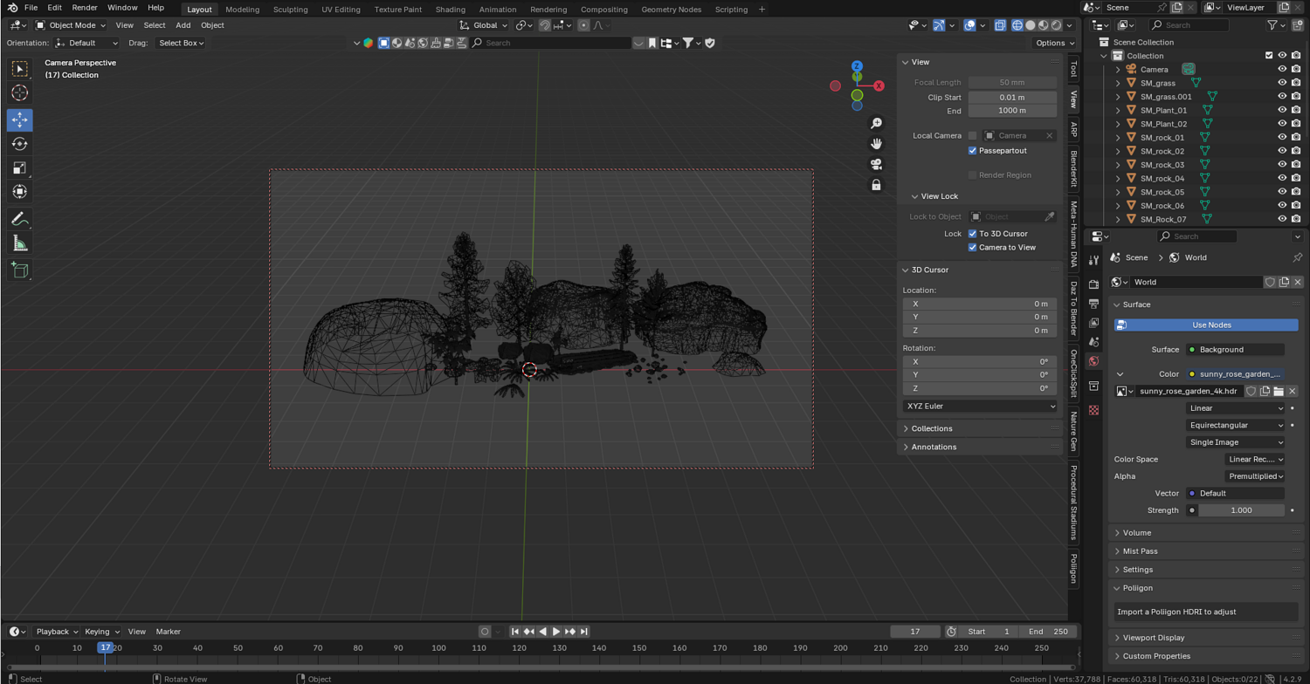Open the Render menu

tap(85, 8)
